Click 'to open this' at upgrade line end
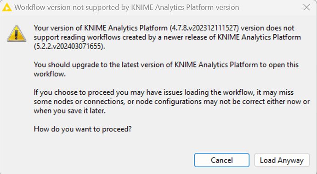317x174 pixels. 279,65
